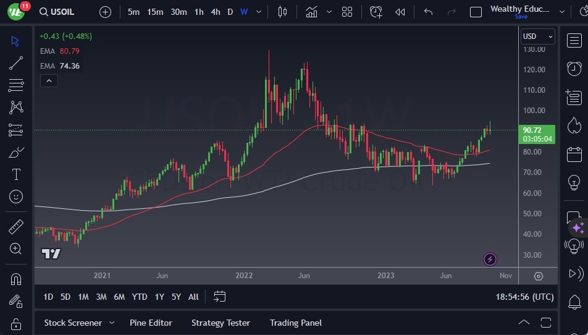
Task: Open the emoji icons tool
Action: click(16, 197)
